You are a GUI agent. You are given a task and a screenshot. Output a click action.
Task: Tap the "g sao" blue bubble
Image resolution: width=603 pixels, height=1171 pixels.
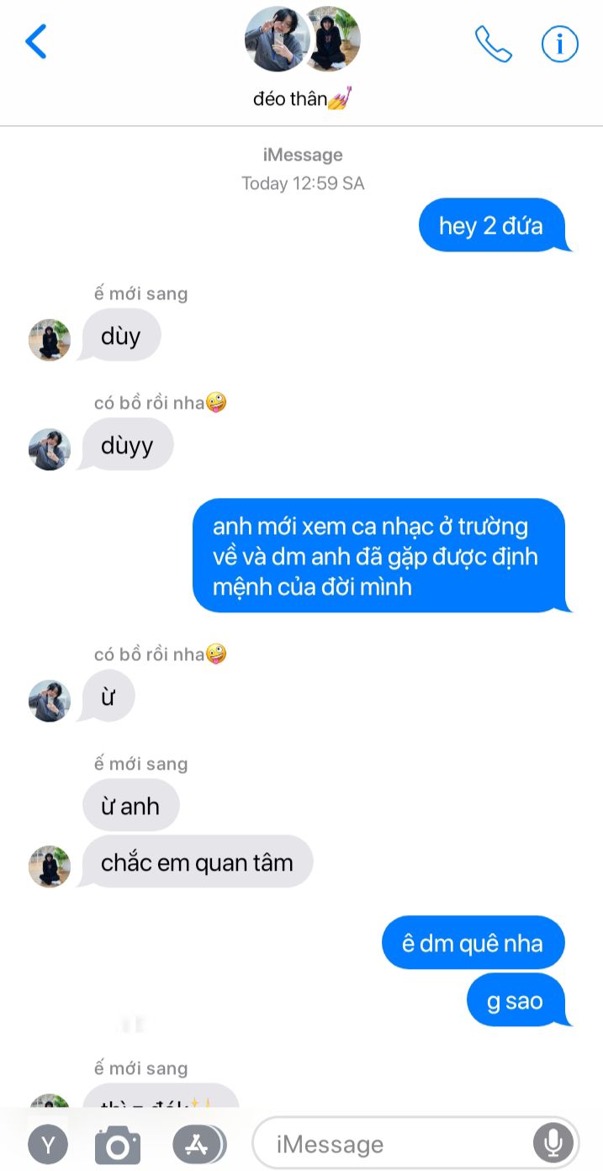tap(516, 1001)
